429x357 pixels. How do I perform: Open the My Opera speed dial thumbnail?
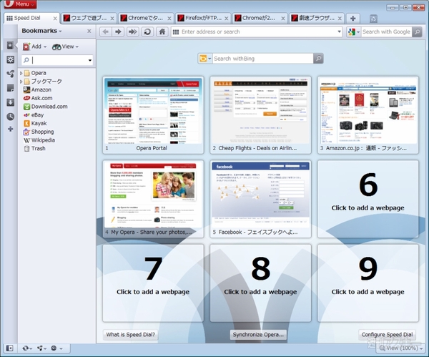tap(153, 199)
